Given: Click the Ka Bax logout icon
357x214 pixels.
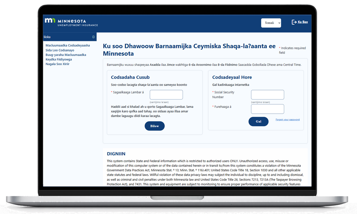Looking at the screenshot, I should click(x=294, y=22).
